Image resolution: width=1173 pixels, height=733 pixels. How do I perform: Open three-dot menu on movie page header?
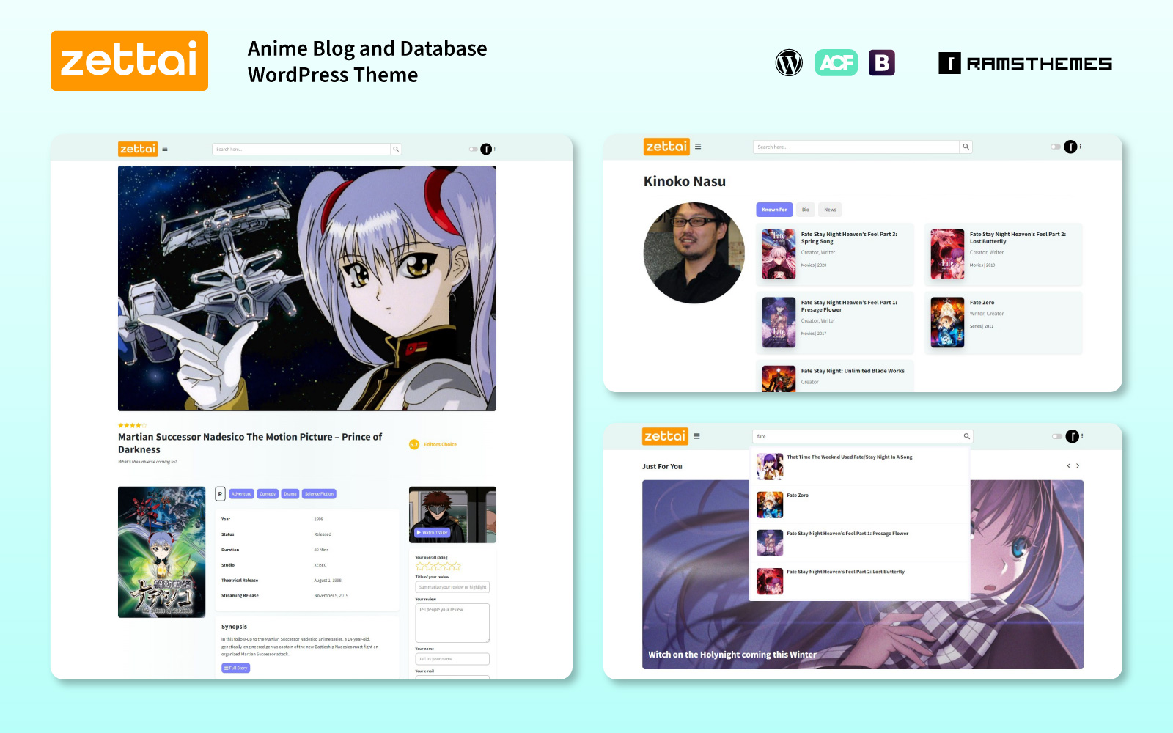click(495, 149)
